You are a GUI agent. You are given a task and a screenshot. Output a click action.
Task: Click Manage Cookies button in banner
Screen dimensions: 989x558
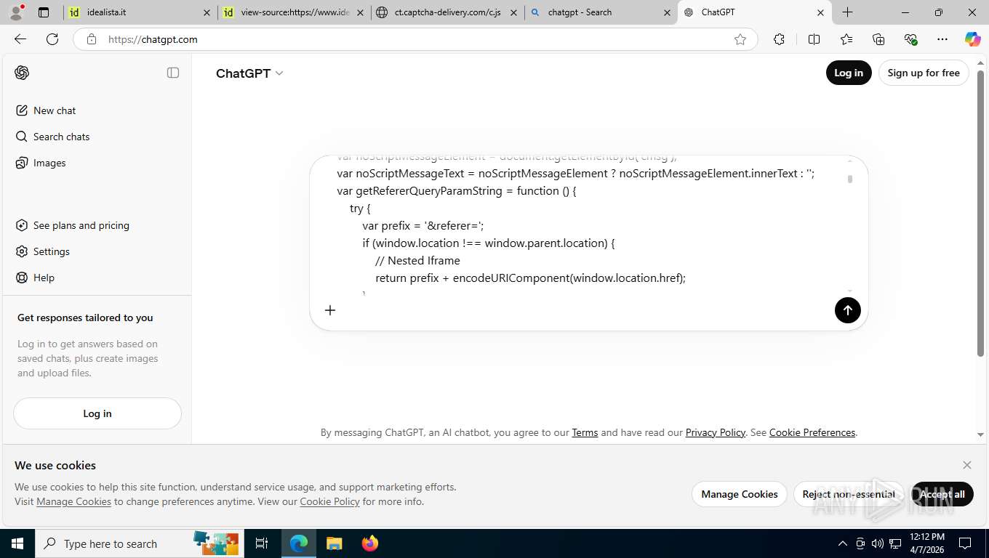(740, 494)
